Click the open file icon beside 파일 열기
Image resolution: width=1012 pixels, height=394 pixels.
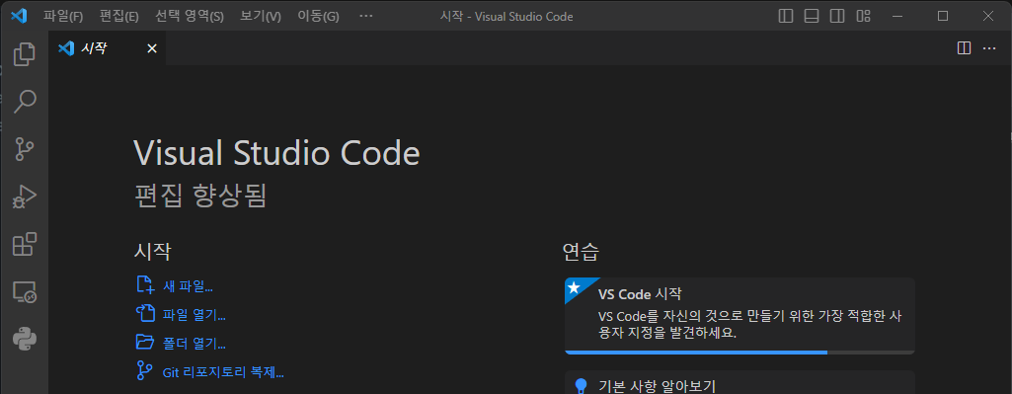click(x=145, y=314)
